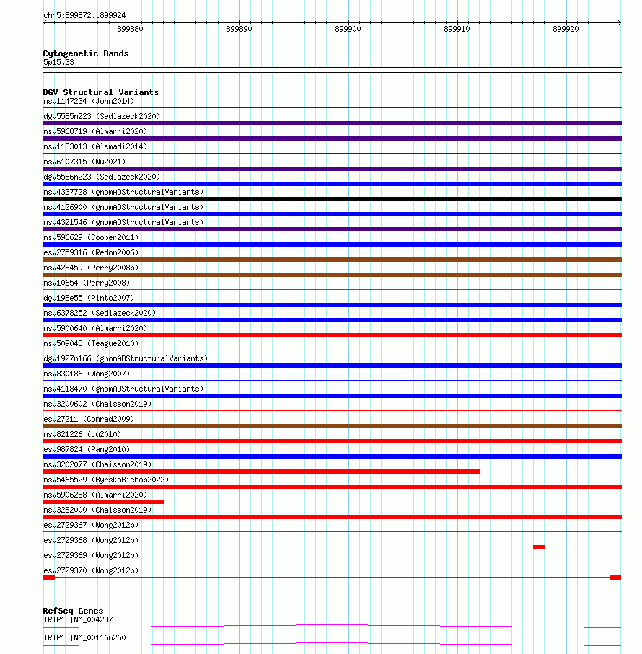Select the RefSeq Genes track heading
This screenshot has height=654, width=642.
73,611
